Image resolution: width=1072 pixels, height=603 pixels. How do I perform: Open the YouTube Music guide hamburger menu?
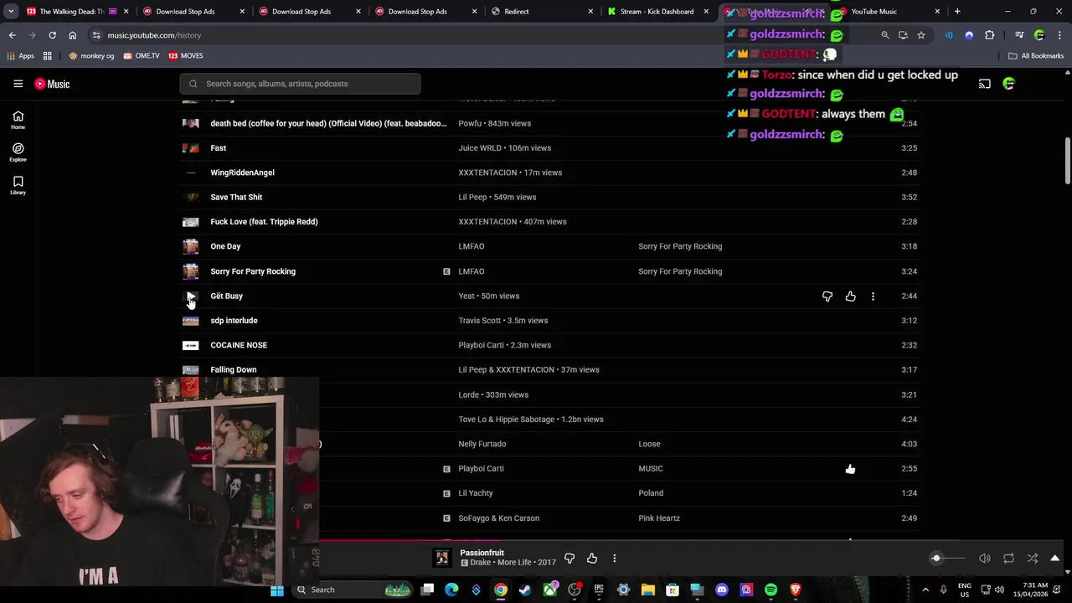click(x=18, y=84)
